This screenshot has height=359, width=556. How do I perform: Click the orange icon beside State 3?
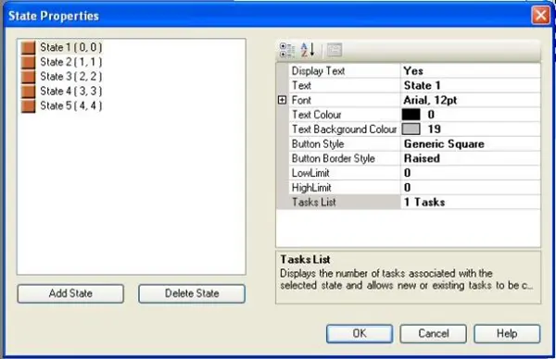point(28,77)
